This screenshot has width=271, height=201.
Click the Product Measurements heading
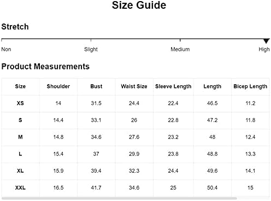point(45,67)
